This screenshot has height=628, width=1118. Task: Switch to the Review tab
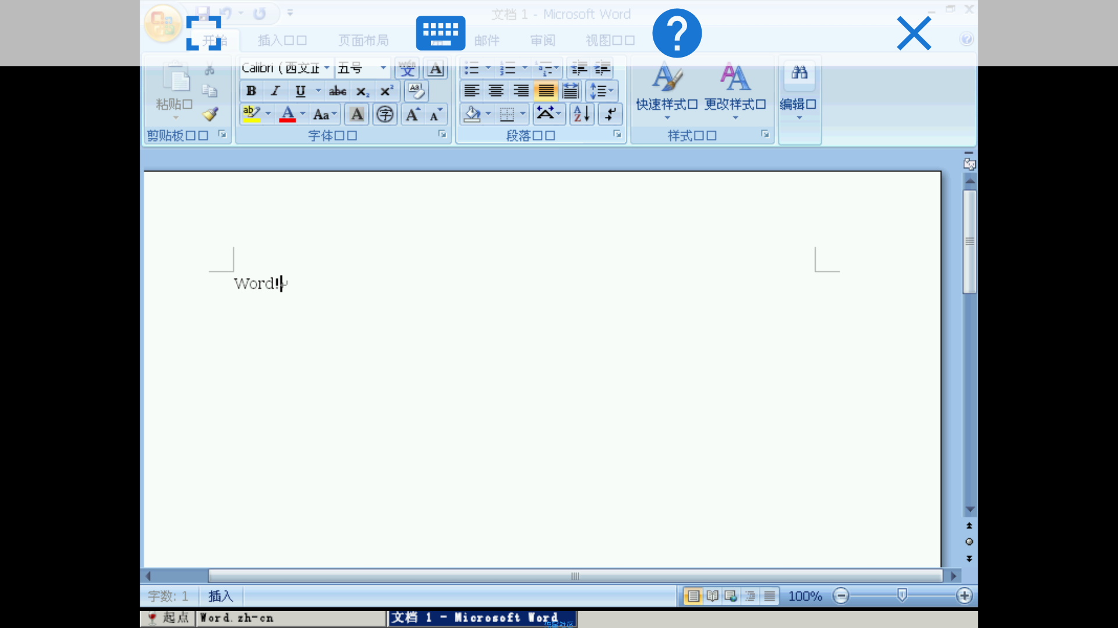pyautogui.click(x=543, y=40)
